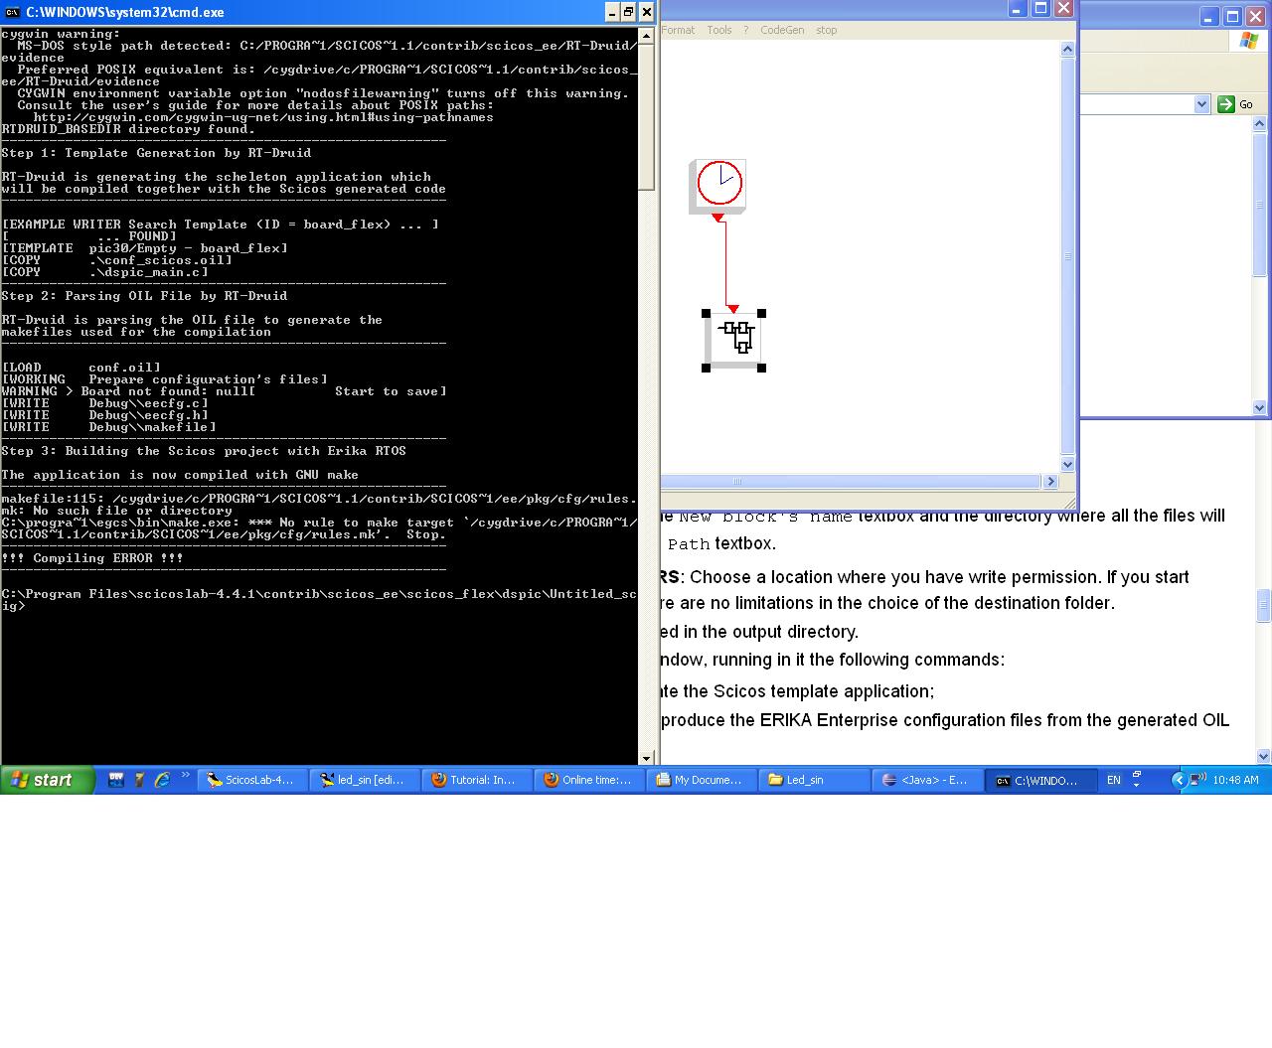
Task: Click Scicos vertical scrollbar thumb
Action: tap(1068, 256)
